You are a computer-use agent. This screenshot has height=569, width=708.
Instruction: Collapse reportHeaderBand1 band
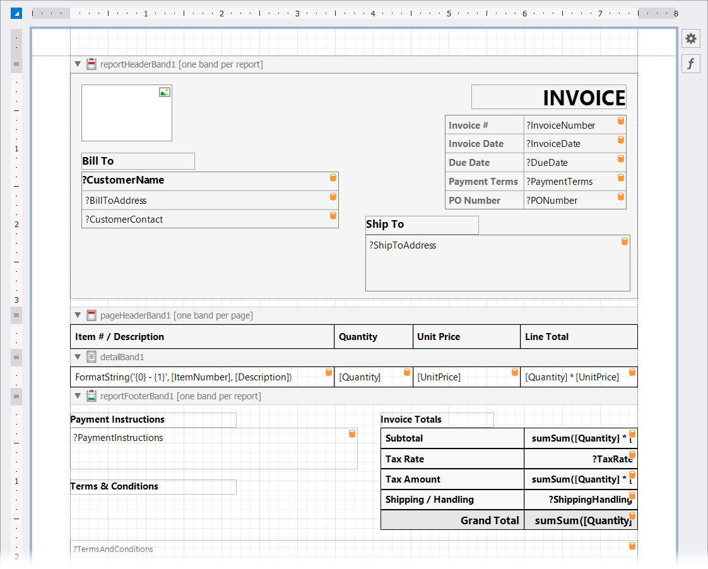78,64
